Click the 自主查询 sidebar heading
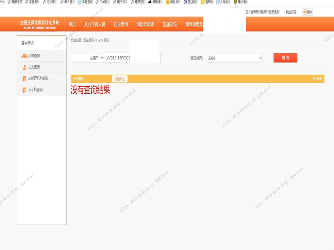 [x=28, y=43]
